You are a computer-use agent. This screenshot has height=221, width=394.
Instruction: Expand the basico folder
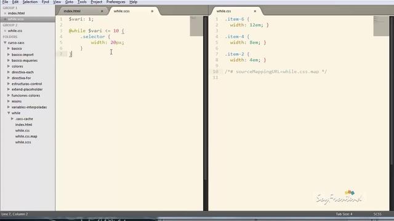coord(9,48)
